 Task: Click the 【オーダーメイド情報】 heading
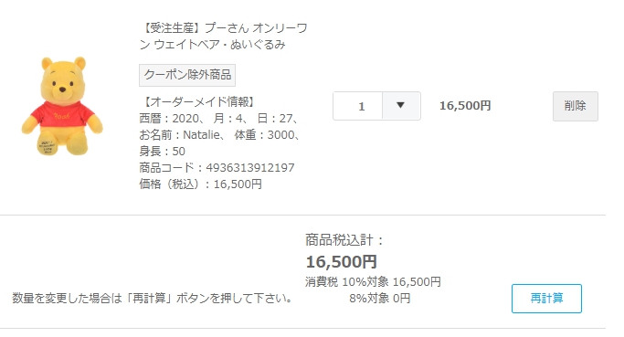coord(198,102)
